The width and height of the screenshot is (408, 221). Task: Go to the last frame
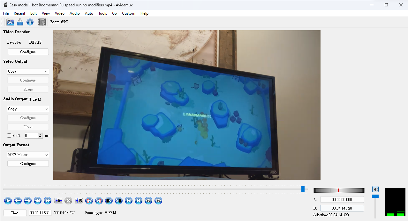tap(139, 201)
